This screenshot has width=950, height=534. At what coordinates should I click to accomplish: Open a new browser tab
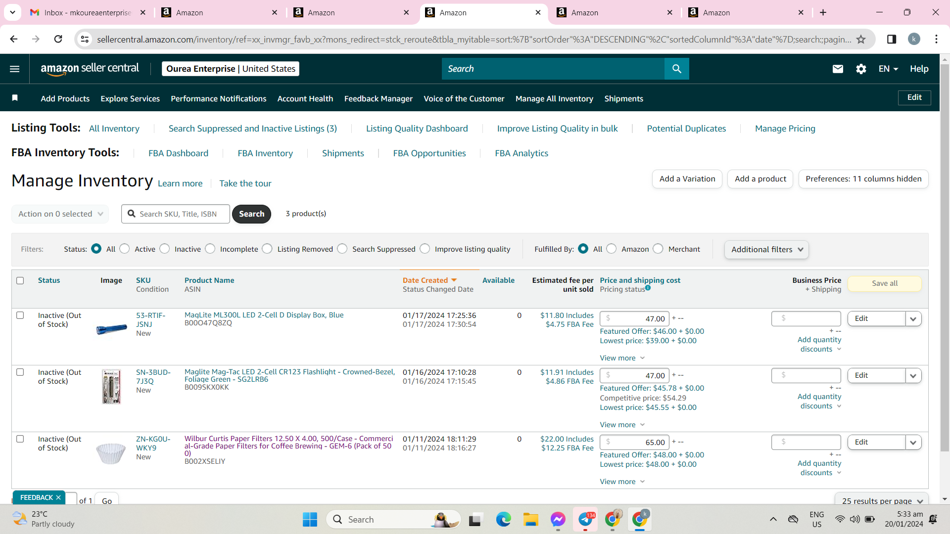823,12
